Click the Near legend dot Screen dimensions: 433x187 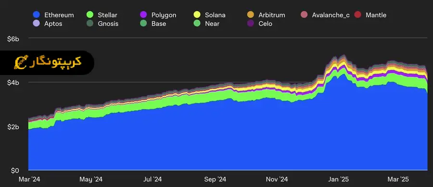[x=197, y=24]
